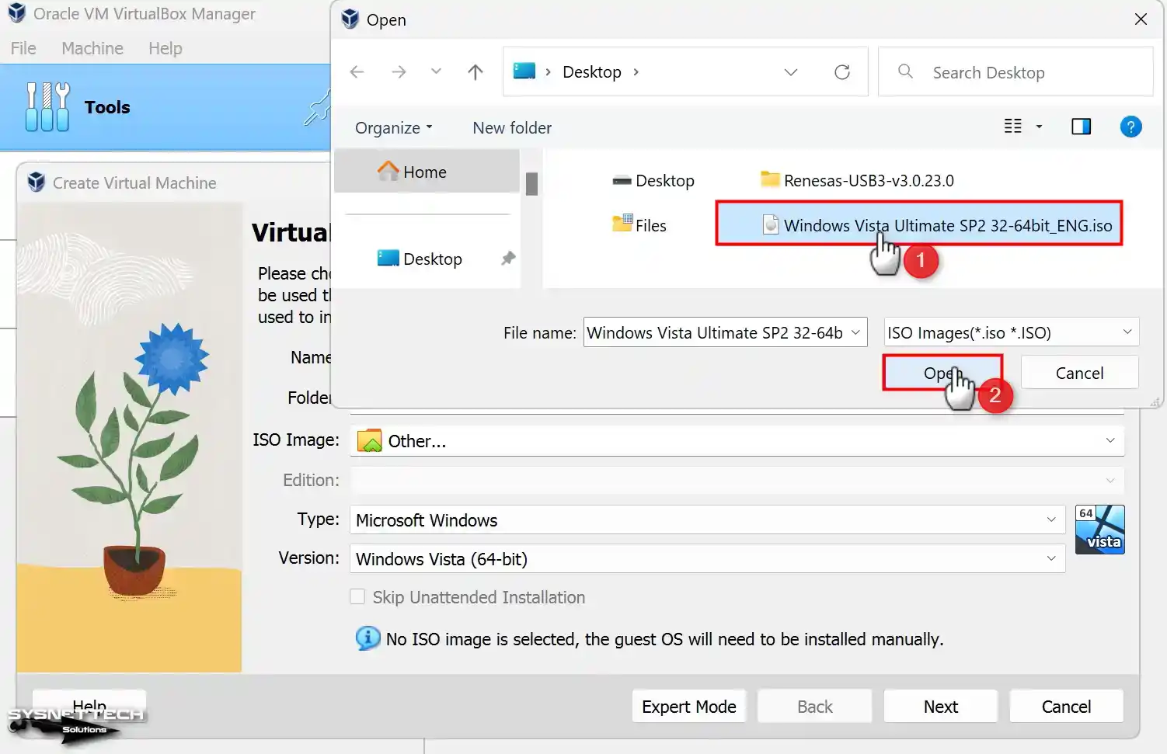
Task: Click Desktop in the address breadcrumb
Action: (x=592, y=72)
